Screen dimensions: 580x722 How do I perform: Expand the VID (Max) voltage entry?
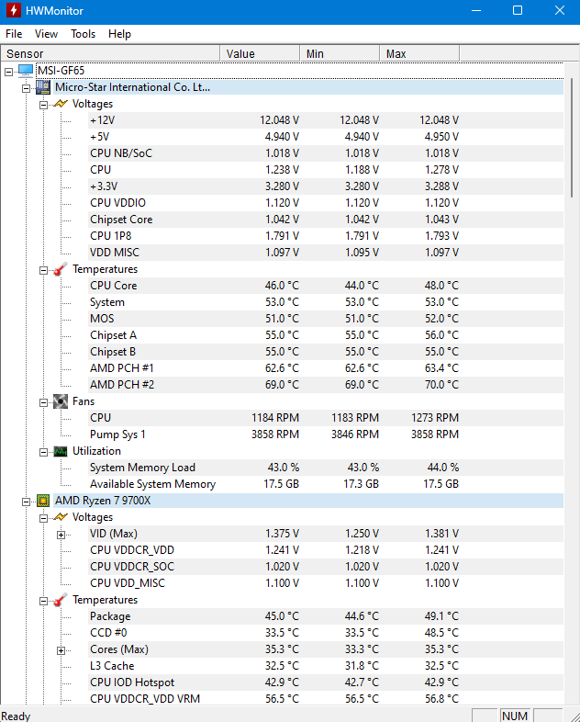(x=61, y=535)
